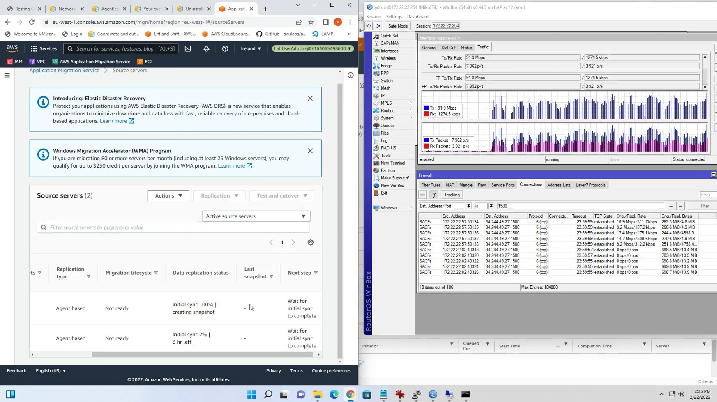Open the NAT tab in Firewall

450,185
